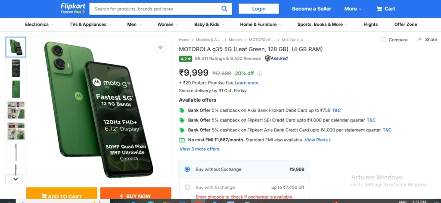Click the Flipkart Assured badge
This screenshot has width=441, height=203.
point(276,58)
